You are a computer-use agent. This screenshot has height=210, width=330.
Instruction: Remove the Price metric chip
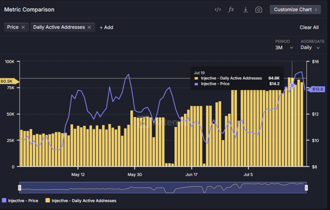(23, 27)
